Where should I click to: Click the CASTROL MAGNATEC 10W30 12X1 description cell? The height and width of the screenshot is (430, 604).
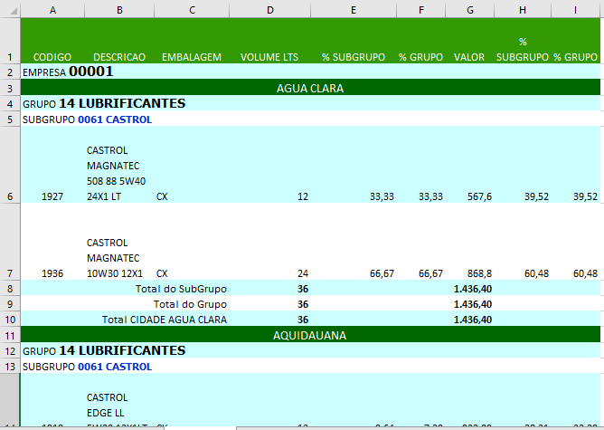(x=118, y=257)
